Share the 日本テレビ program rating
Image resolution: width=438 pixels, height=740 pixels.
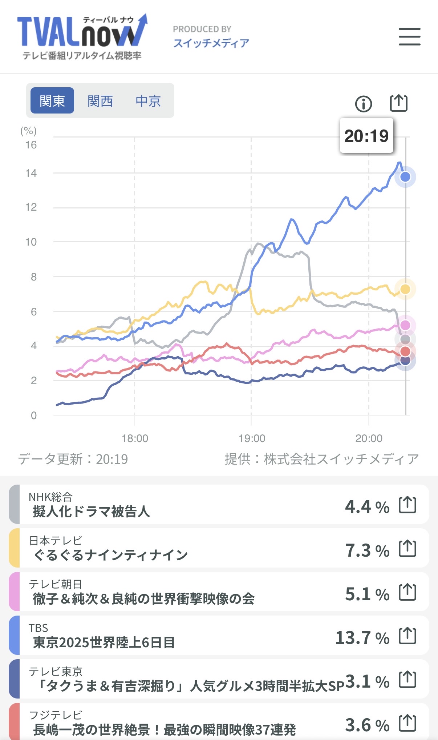tap(407, 548)
